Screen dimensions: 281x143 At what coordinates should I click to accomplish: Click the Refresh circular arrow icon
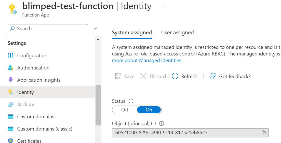coord(175,76)
